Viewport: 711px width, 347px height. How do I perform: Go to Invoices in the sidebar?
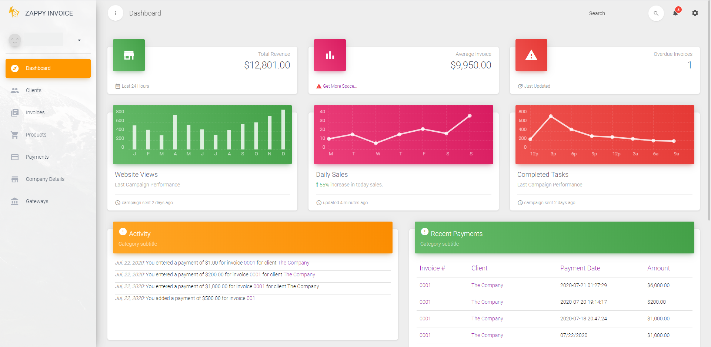tap(35, 112)
